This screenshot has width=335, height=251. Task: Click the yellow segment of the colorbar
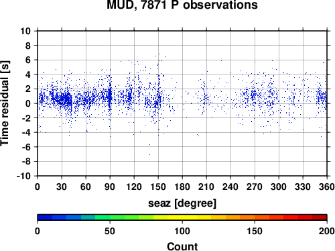(x=182, y=217)
